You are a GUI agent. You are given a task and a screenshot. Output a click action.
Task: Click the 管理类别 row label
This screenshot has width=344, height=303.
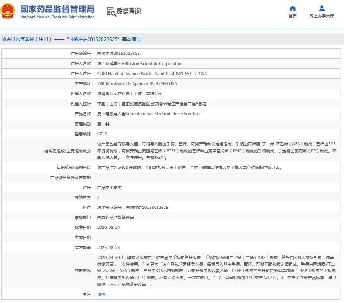83,124
